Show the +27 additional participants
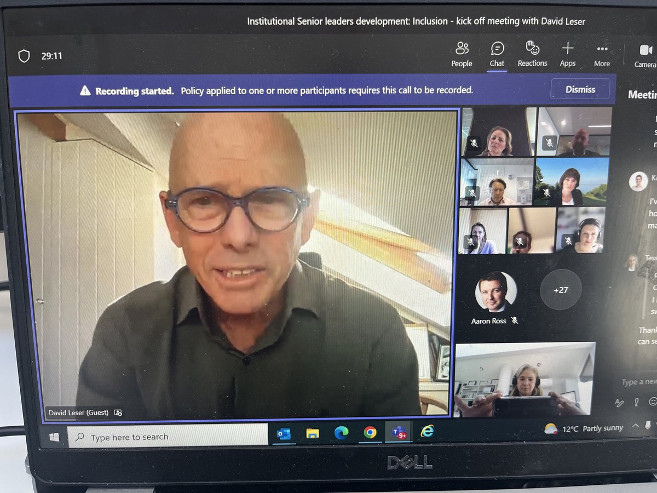657x493 pixels. coord(561,290)
